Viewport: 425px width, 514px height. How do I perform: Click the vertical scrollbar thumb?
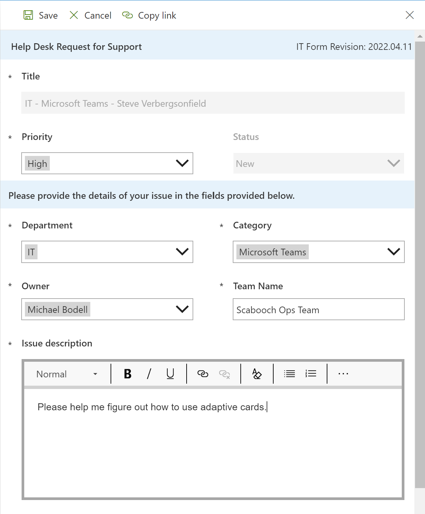pyautogui.click(x=420, y=264)
